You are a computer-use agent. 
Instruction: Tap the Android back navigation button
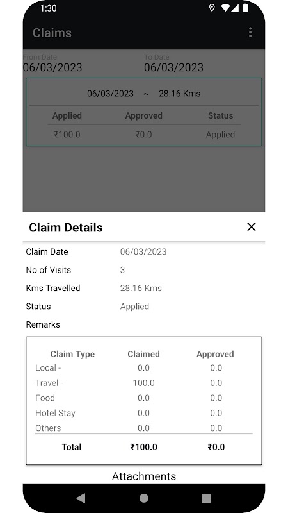(81, 498)
